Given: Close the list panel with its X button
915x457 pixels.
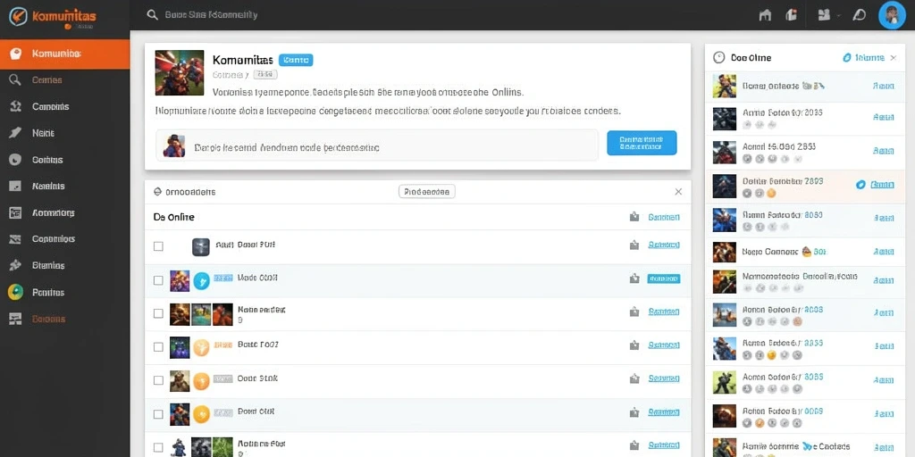Looking at the screenshot, I should coord(678,191).
